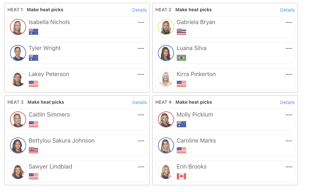Image resolution: width=312 pixels, height=192 pixels.
Task: Click Tyler Wright's Australian flag icon
Action: tap(34, 58)
